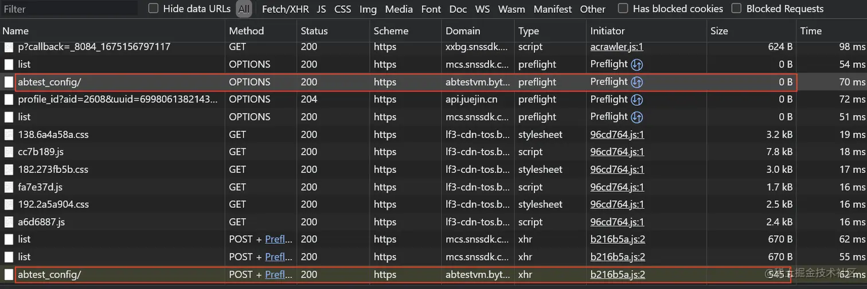The height and width of the screenshot is (289, 867).
Task: Show only Font requests
Action: click(431, 9)
